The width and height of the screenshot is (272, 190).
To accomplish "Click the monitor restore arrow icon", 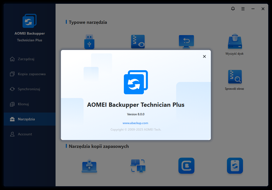I will click(x=186, y=42).
